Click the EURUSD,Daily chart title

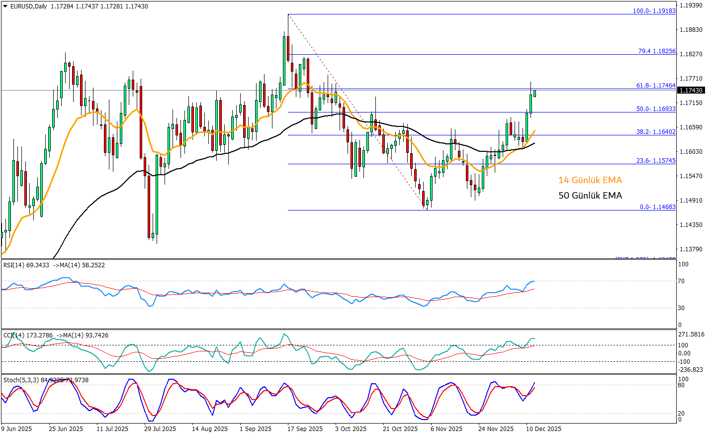(29, 6)
